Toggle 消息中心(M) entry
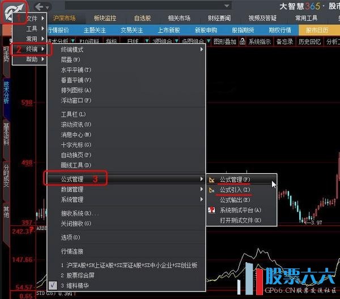 tap(76, 135)
